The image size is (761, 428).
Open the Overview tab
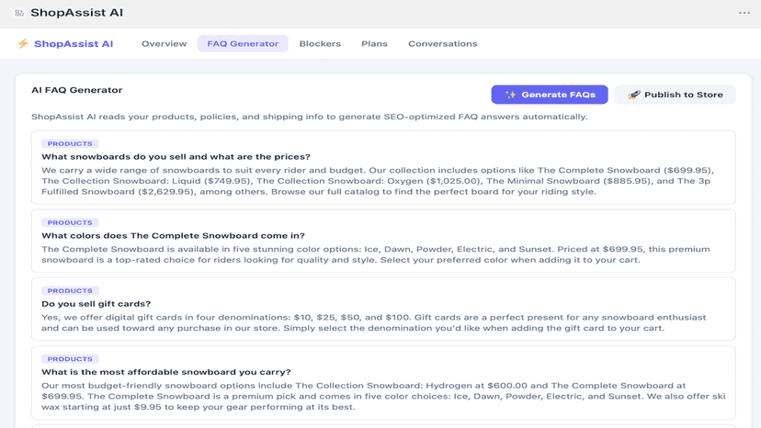[164, 44]
